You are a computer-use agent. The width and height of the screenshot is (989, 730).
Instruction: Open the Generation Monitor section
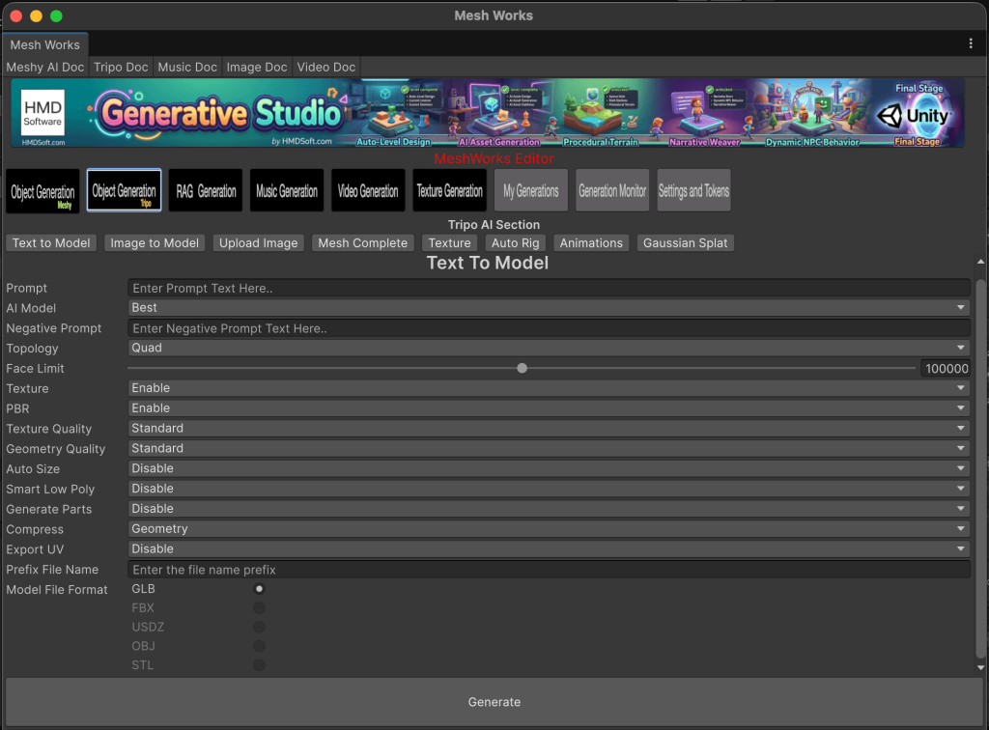point(612,190)
